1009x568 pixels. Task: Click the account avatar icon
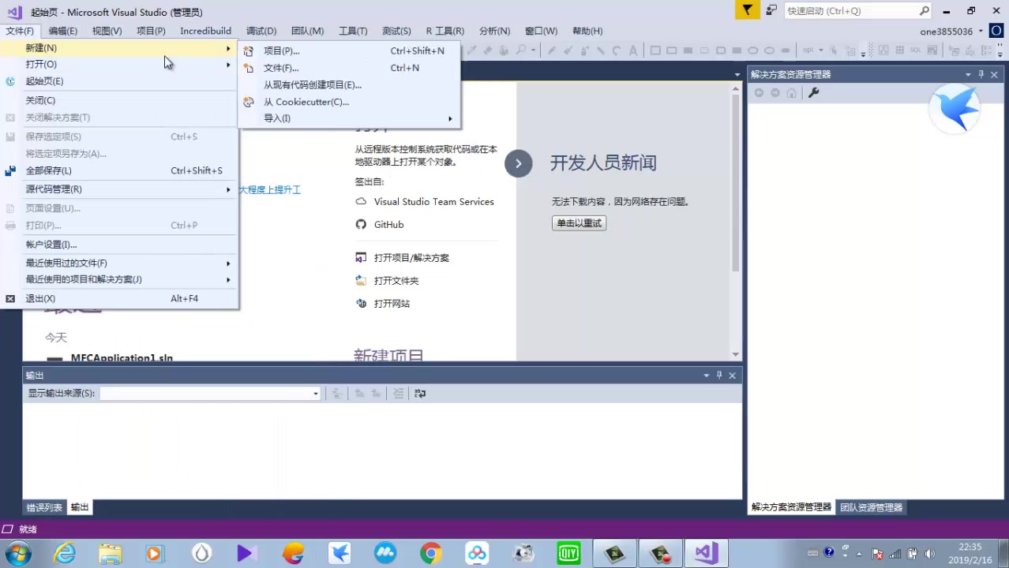[x=996, y=32]
